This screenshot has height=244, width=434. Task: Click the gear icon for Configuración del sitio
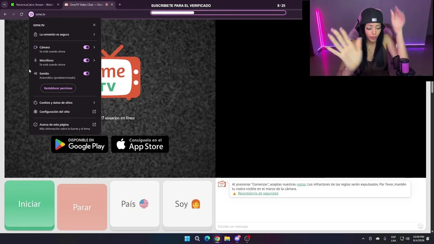(35, 111)
